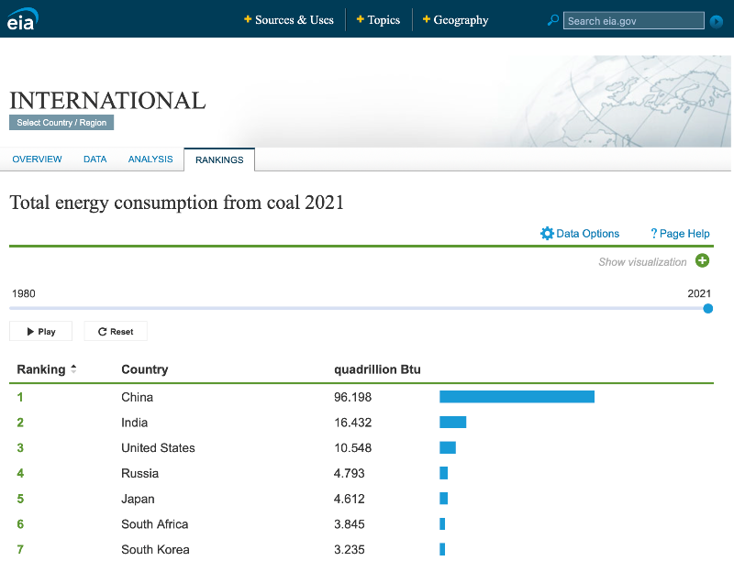
Task: Click Russia's value 4.793
Action: point(350,473)
